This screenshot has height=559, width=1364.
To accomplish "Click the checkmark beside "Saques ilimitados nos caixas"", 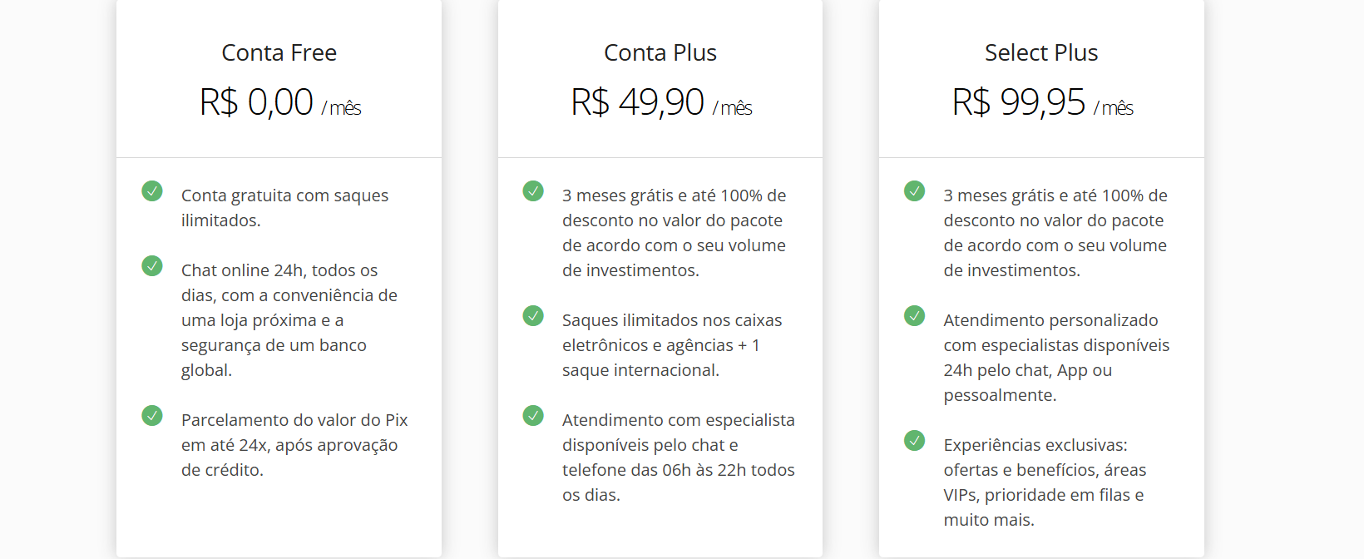I will tap(533, 316).
